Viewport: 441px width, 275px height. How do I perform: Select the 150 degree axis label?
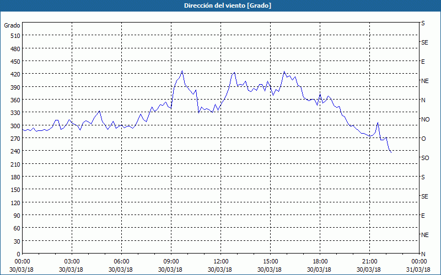[15, 190]
